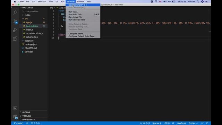Change language mode JavaScript

181,123
